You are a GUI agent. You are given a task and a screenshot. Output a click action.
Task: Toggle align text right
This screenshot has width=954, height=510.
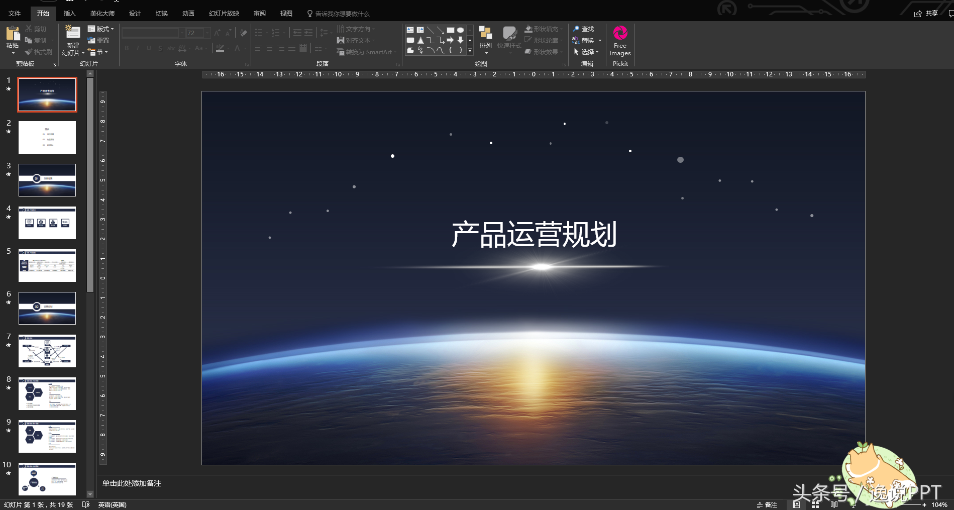click(281, 48)
